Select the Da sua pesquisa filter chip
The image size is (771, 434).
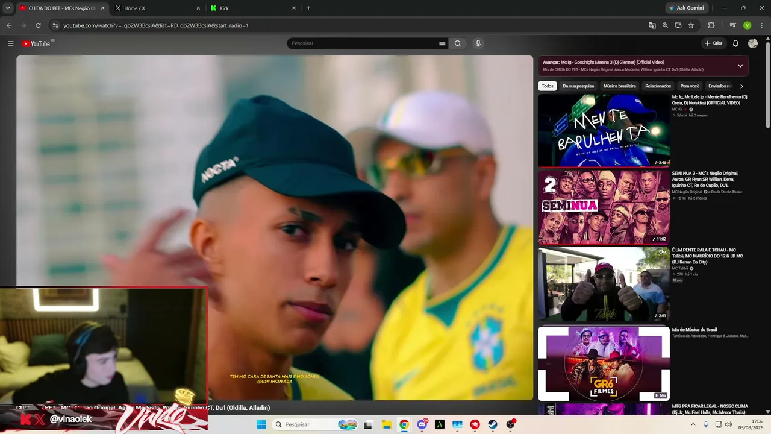pyautogui.click(x=578, y=86)
